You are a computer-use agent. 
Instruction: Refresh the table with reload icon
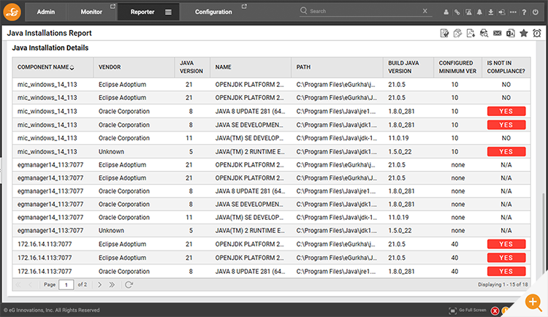(129, 285)
